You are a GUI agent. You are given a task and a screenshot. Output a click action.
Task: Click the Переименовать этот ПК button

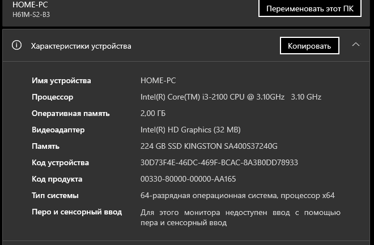309,8
